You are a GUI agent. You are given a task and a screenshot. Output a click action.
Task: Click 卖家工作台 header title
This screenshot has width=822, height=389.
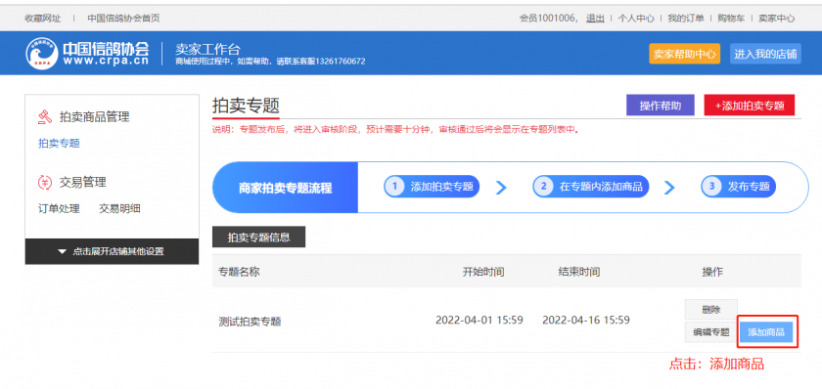click(x=207, y=49)
